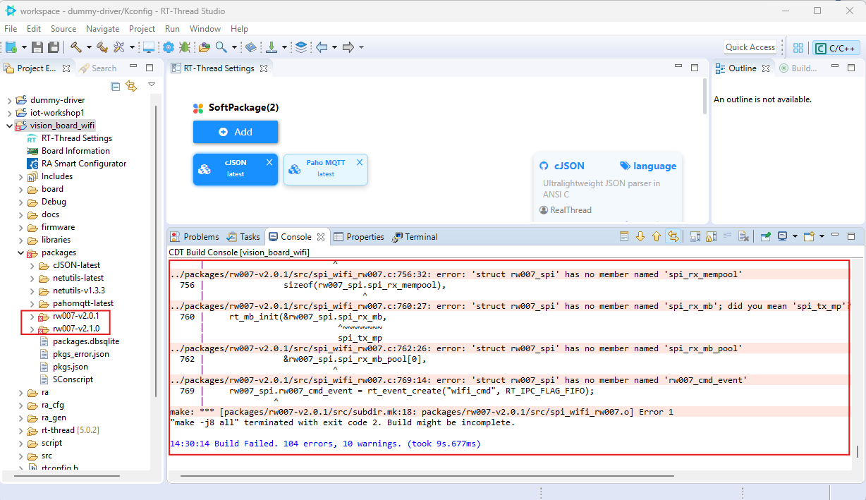Expand the rw007-v2.0.1 package folder
The height and width of the screenshot is (500, 866).
click(32, 316)
